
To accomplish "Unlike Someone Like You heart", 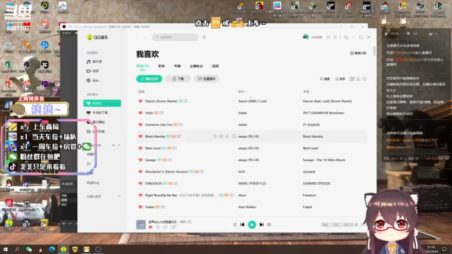I will (x=140, y=125).
